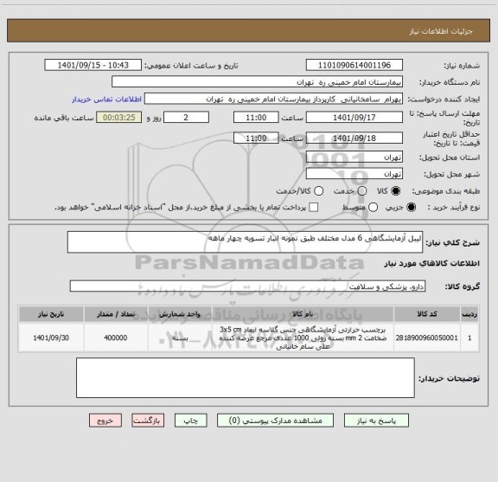The height and width of the screenshot is (482, 498).
Task: Click the خروج exit button
Action: click(x=105, y=421)
